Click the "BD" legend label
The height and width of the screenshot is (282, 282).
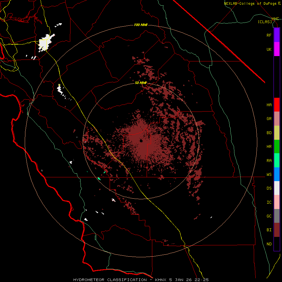point(269,133)
